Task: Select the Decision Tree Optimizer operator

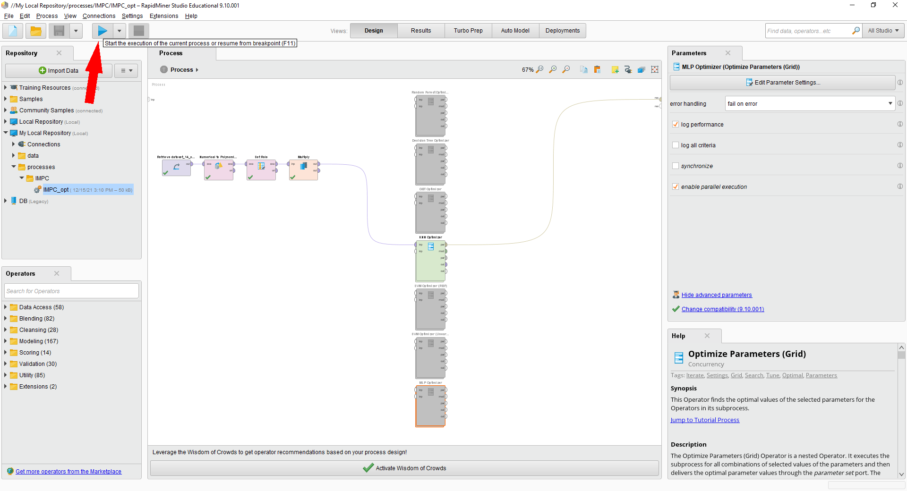Action: (x=431, y=164)
